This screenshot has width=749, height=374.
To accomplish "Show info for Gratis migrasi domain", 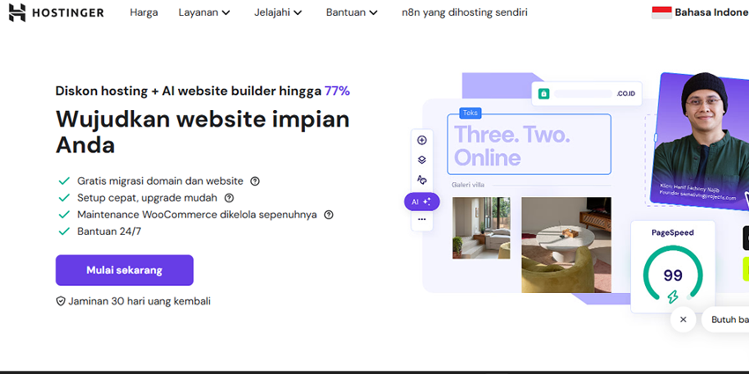I will tap(255, 181).
